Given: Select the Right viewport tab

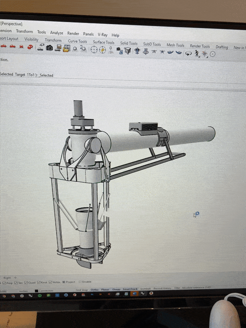Looking at the screenshot, I should click(7, 278).
